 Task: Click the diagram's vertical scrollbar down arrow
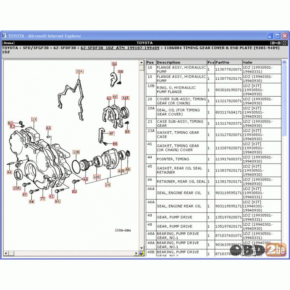[x=142, y=248]
